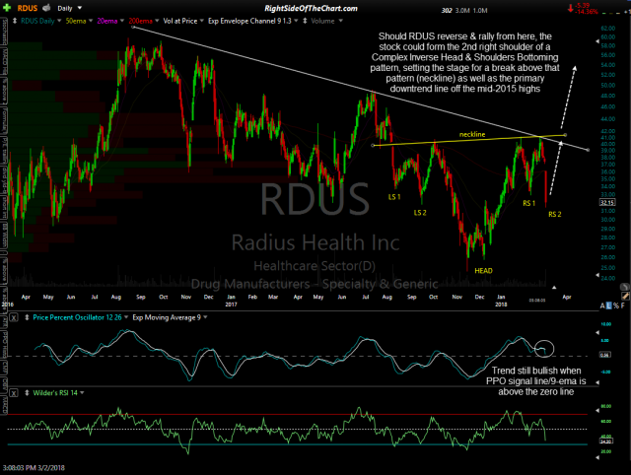Open the 200ema indicator dropdown
Image resolution: width=631 pixels, height=475 pixels.
[x=157, y=21]
